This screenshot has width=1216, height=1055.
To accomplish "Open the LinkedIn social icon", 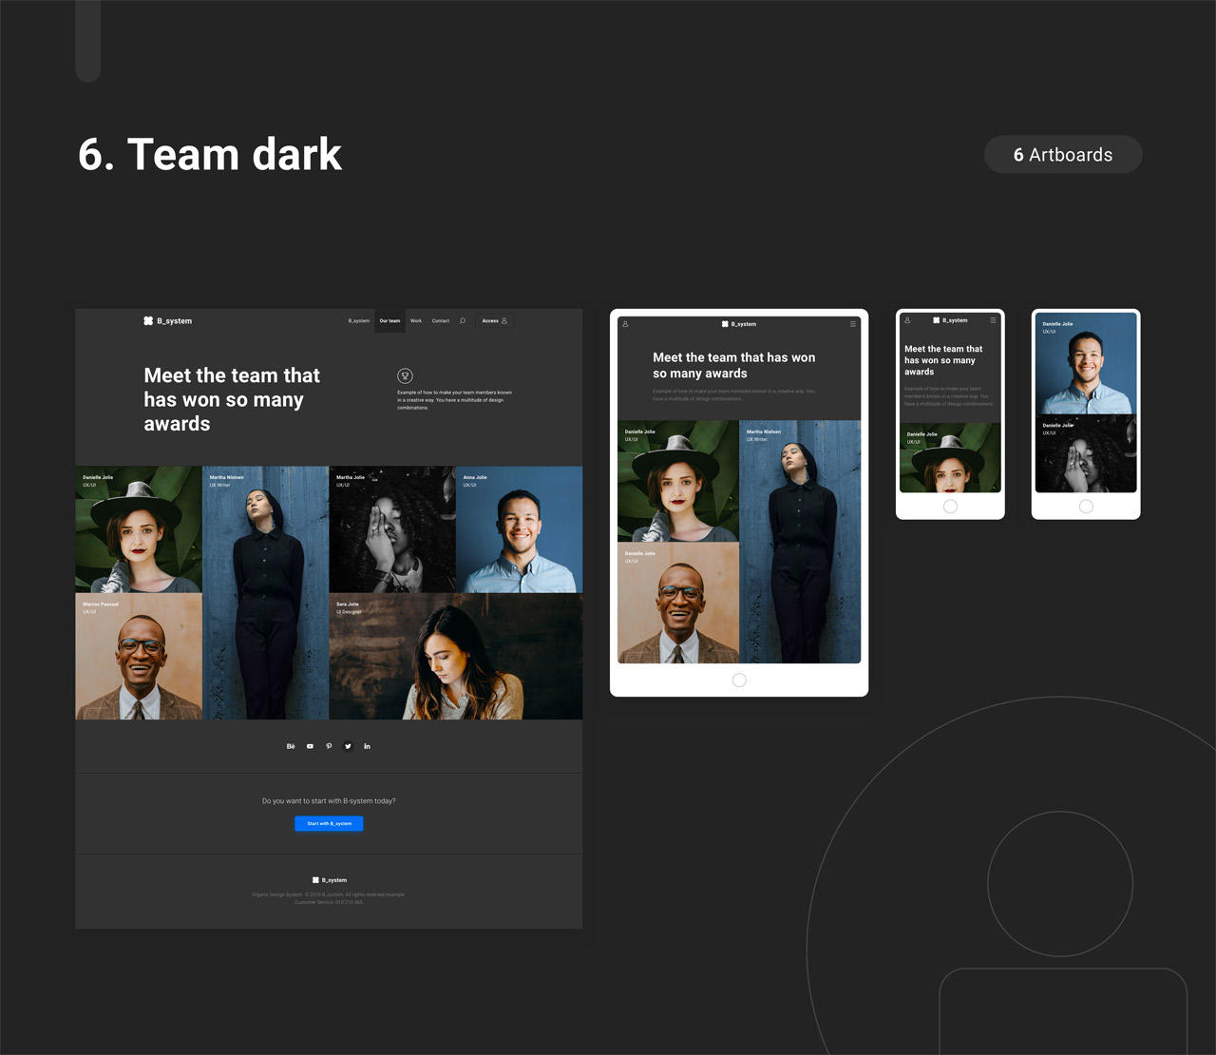I will point(367,746).
